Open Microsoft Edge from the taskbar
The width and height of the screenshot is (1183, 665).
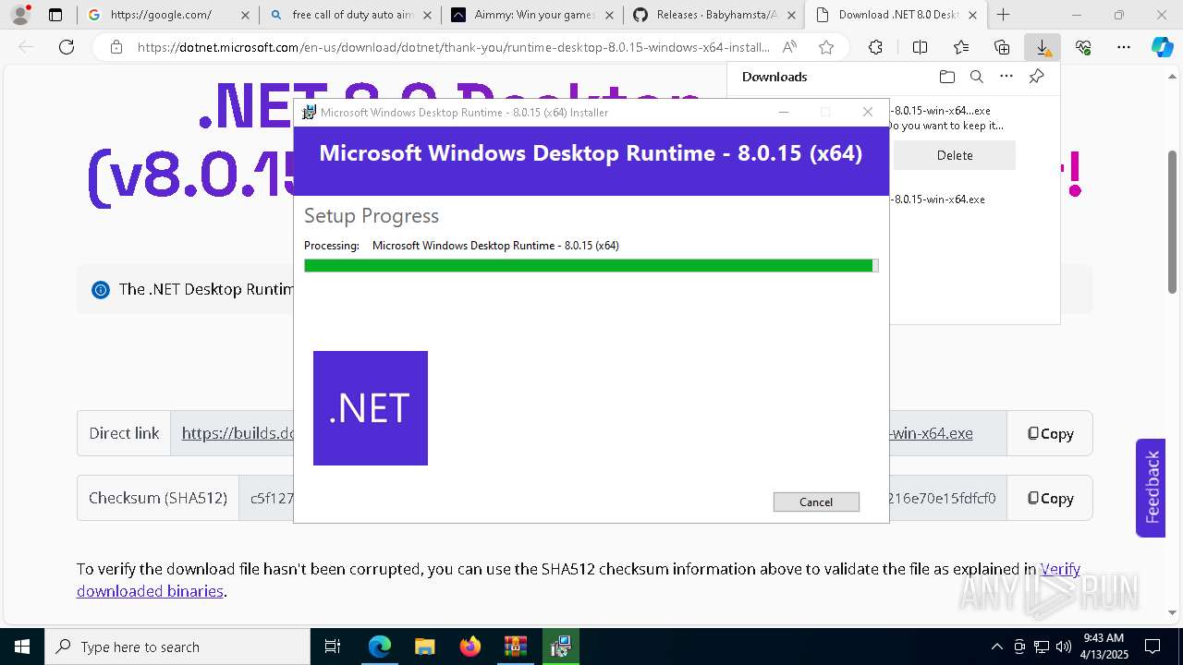pyautogui.click(x=380, y=647)
